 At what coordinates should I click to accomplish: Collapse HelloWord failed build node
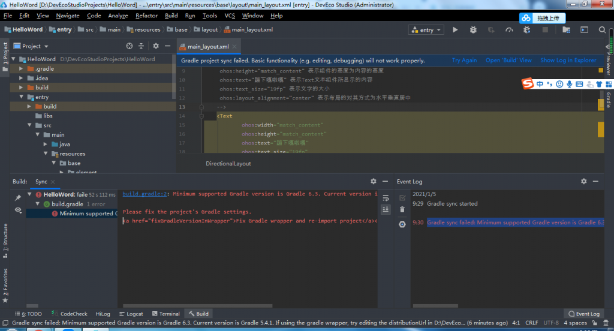tap(29, 194)
